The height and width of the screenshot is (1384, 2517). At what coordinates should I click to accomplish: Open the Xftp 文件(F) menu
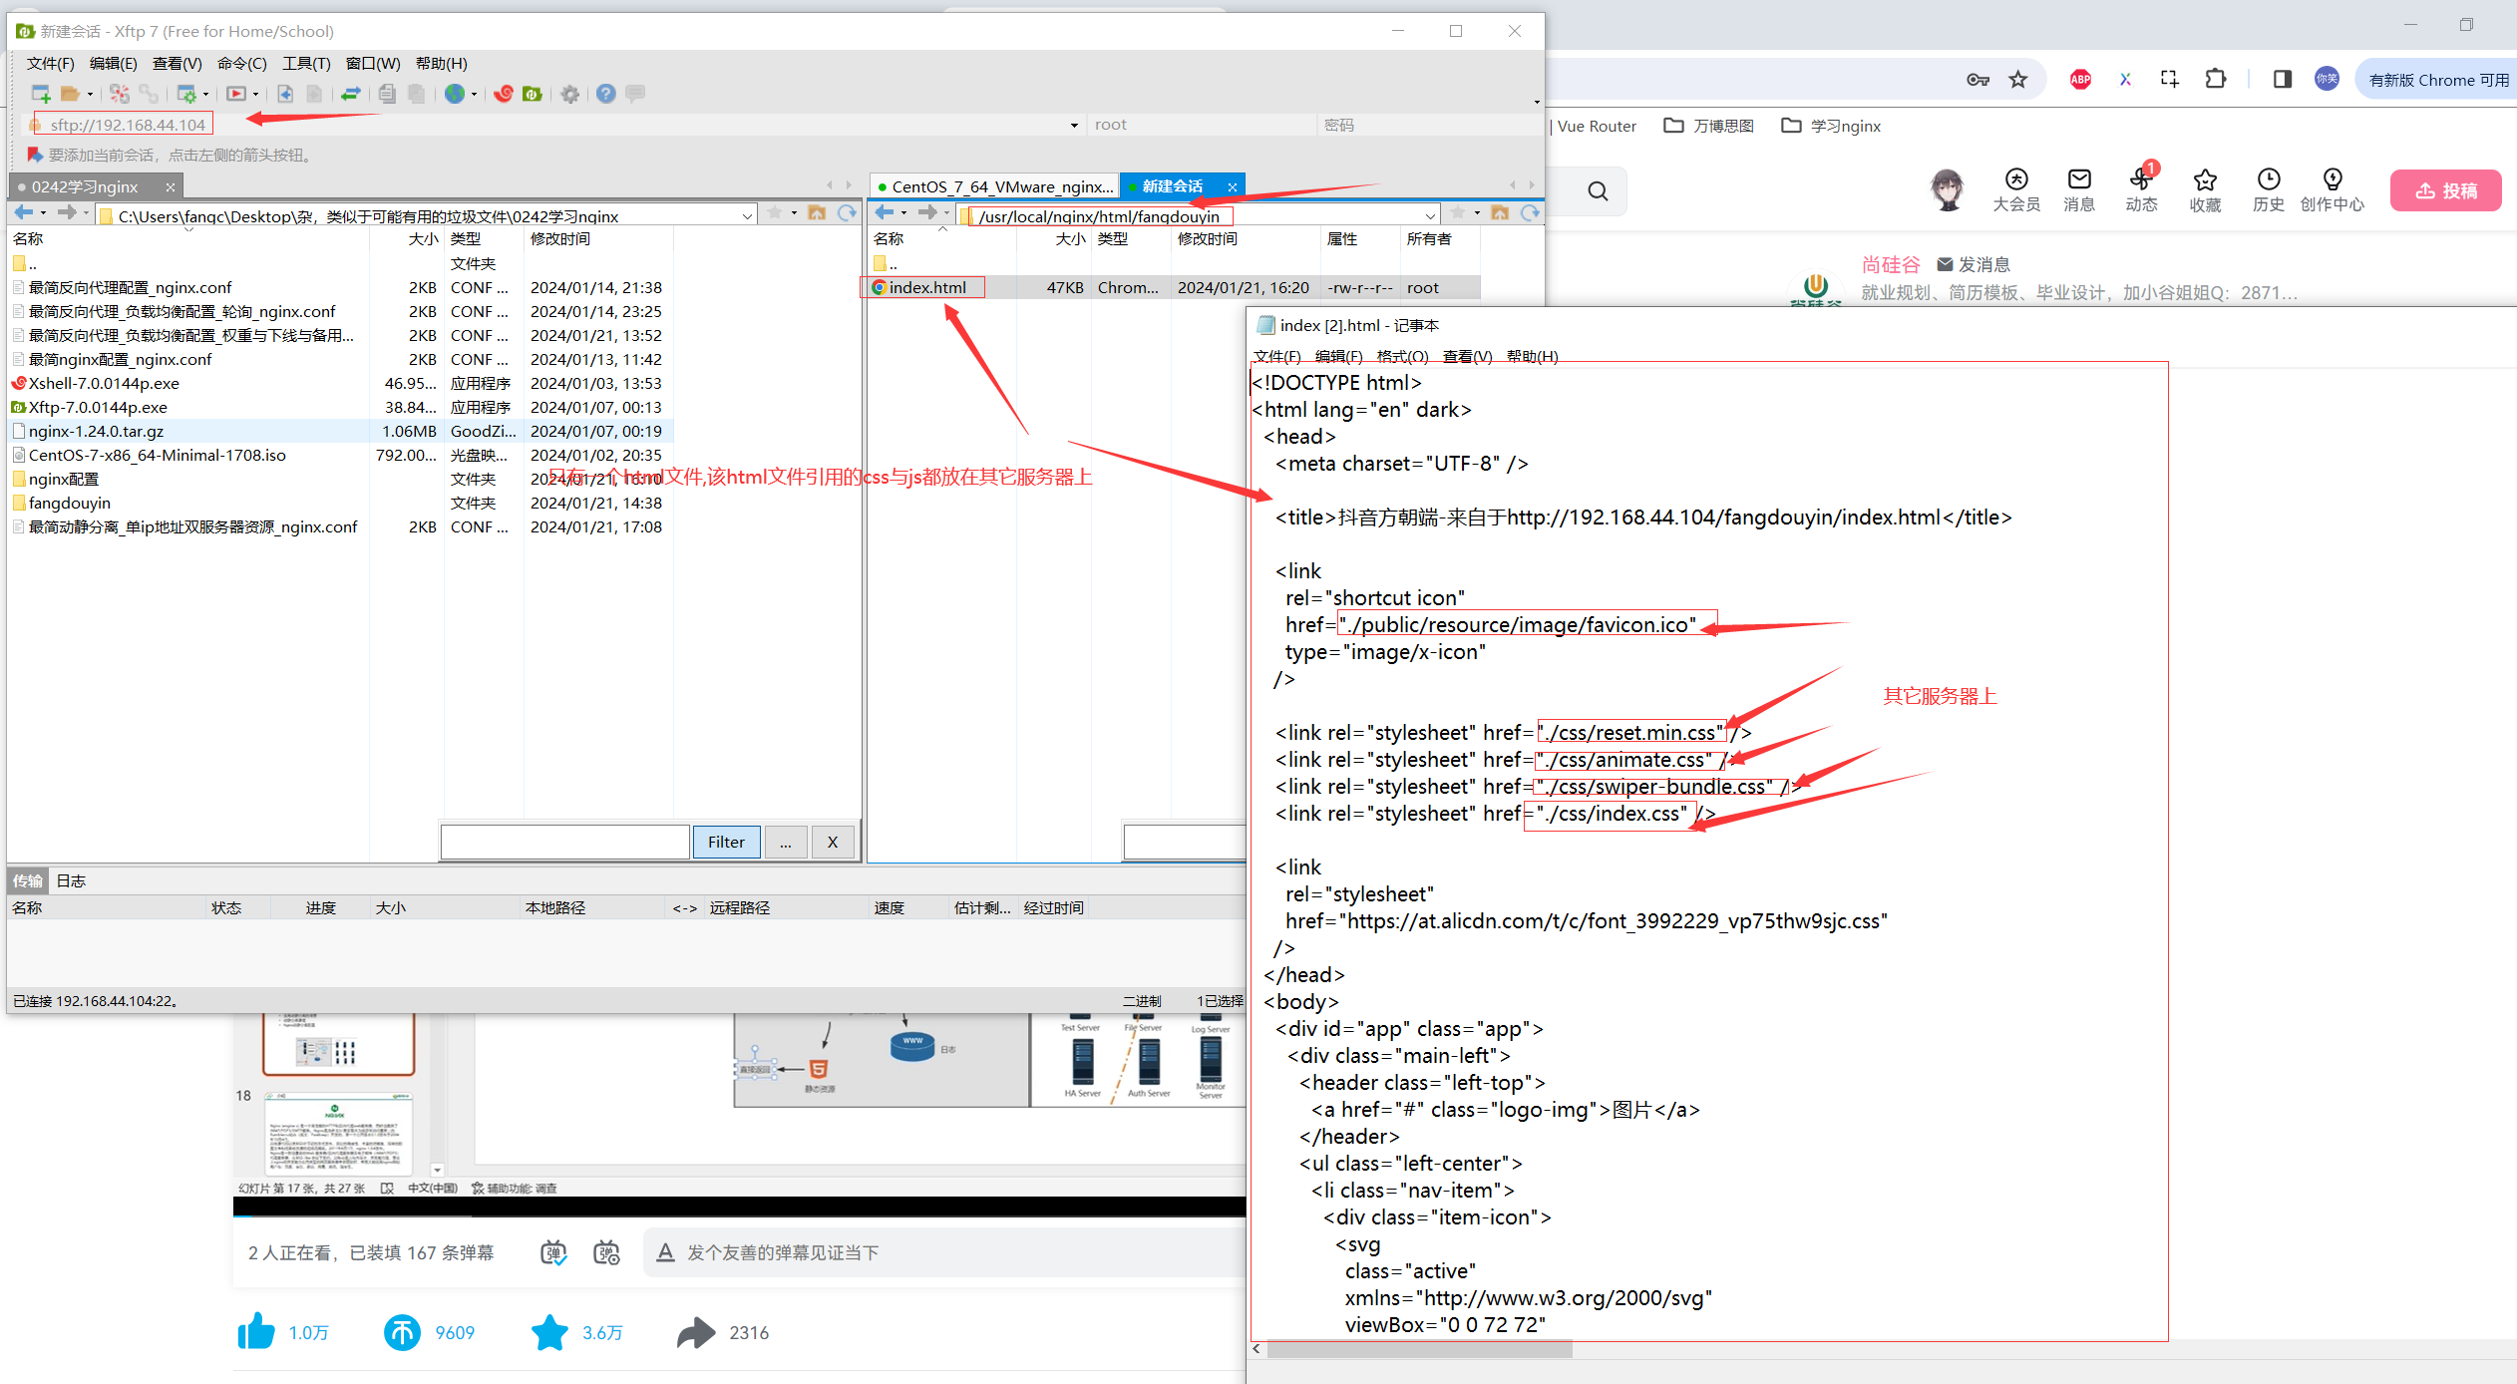[50, 64]
